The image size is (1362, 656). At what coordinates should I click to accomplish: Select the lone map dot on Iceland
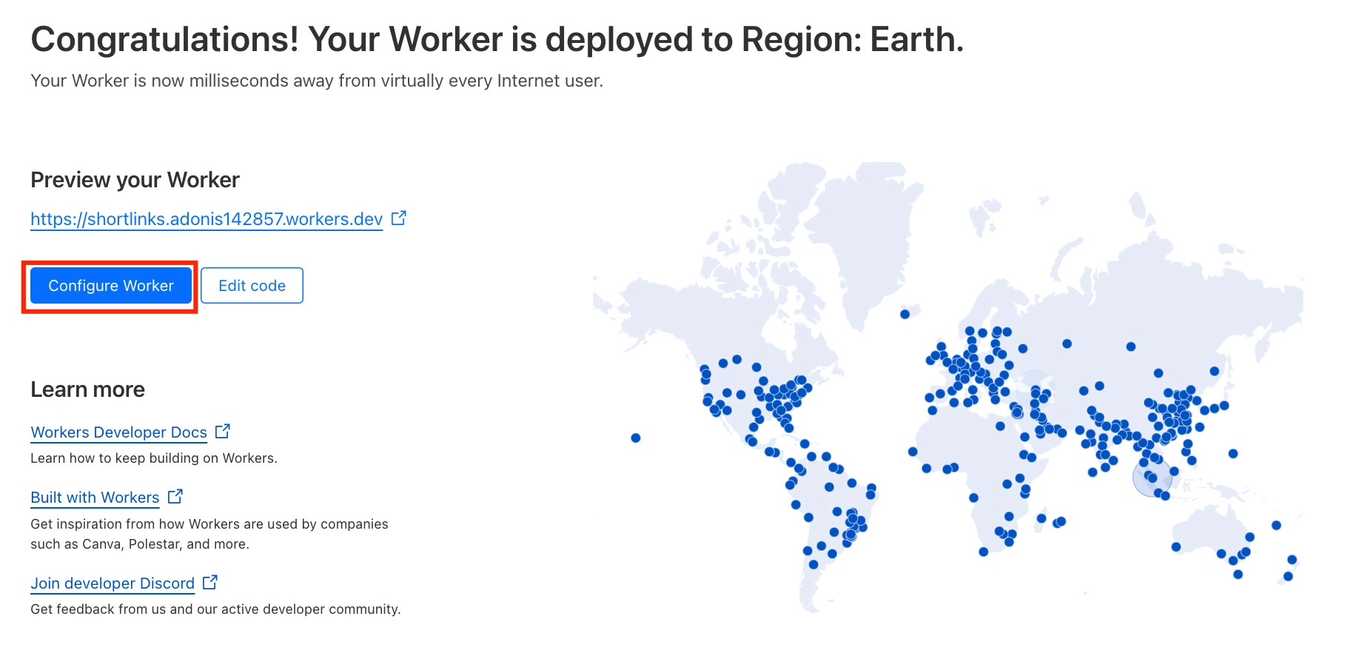pyautogui.click(x=905, y=315)
